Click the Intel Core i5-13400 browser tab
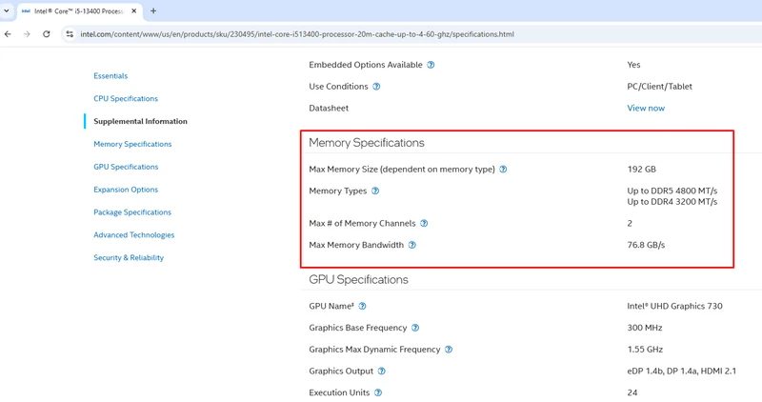The width and height of the screenshot is (762, 402). (x=80, y=10)
